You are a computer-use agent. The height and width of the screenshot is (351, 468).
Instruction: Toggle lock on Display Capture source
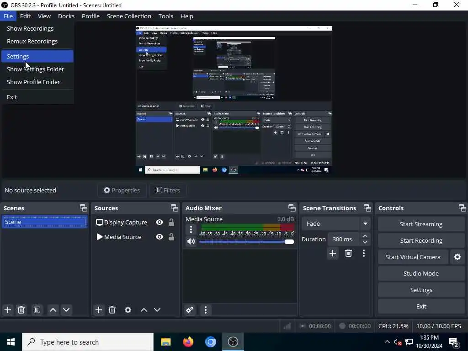click(171, 223)
